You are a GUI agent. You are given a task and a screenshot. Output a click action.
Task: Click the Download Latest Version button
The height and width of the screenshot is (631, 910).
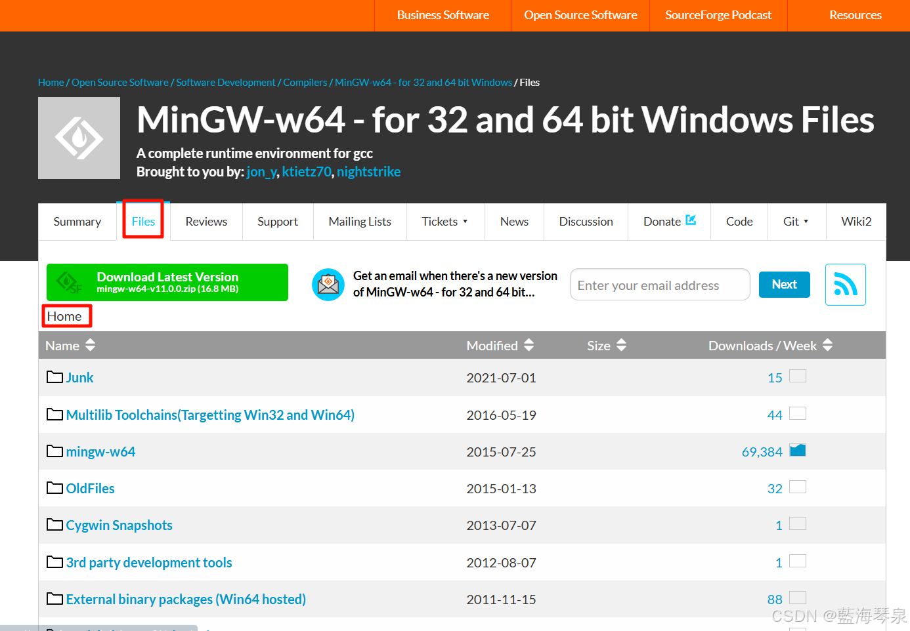click(x=167, y=282)
